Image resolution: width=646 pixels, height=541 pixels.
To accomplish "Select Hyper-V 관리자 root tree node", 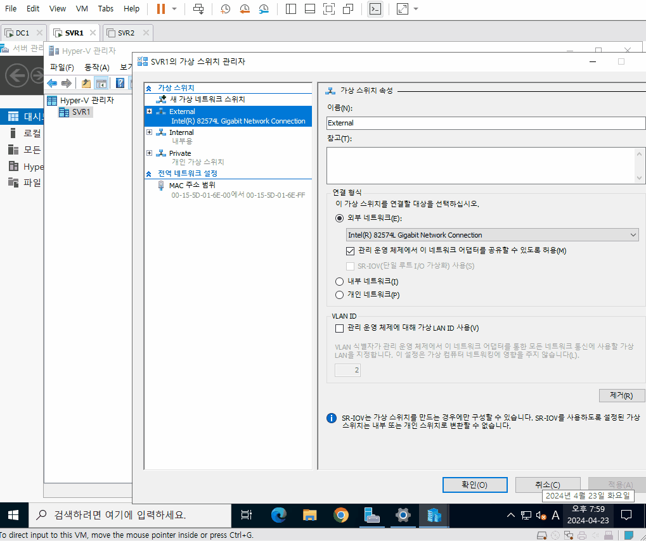I will [x=81, y=101].
